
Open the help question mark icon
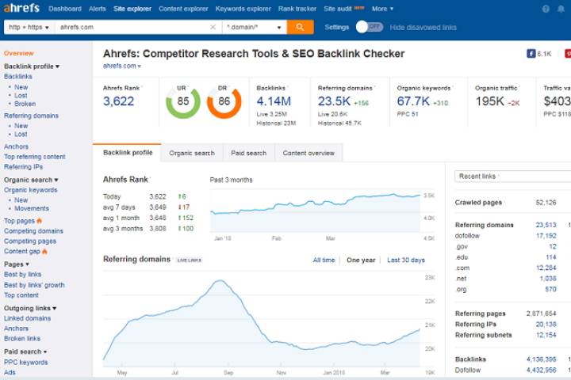[546, 9]
